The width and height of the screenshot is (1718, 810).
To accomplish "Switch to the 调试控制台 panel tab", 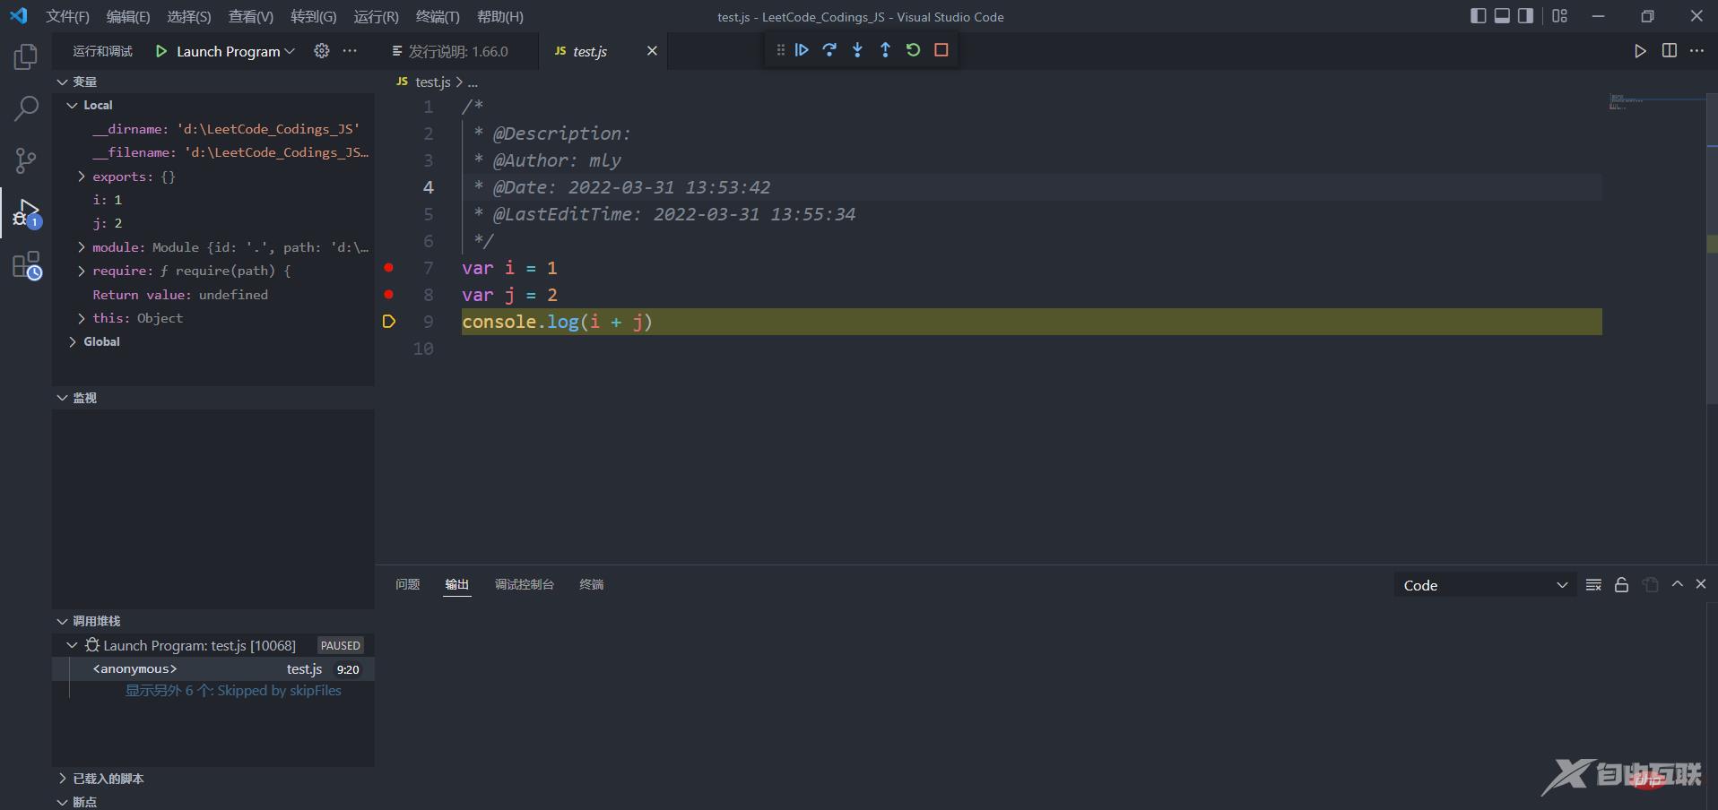I will 524,584.
